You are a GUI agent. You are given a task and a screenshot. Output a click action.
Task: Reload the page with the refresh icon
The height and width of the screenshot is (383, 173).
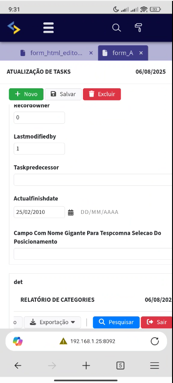click(x=155, y=341)
